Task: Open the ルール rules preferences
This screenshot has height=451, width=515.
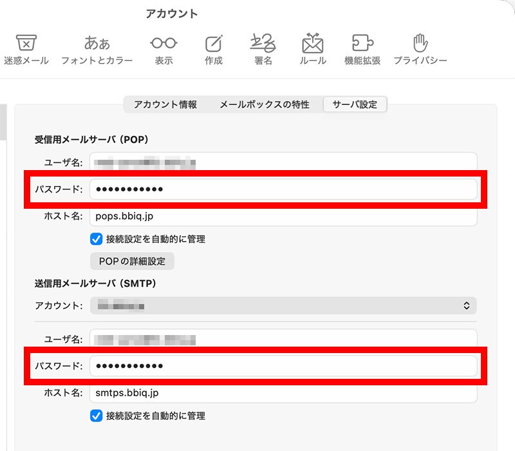Action: point(313,50)
